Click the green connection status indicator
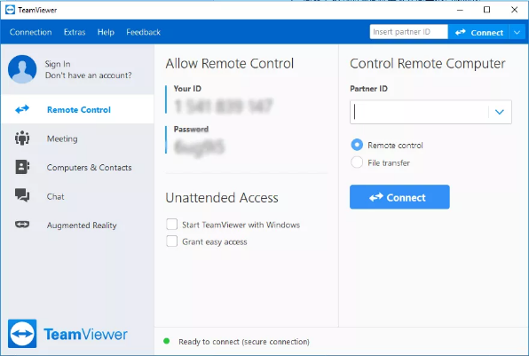The width and height of the screenshot is (529, 356). 166,341
